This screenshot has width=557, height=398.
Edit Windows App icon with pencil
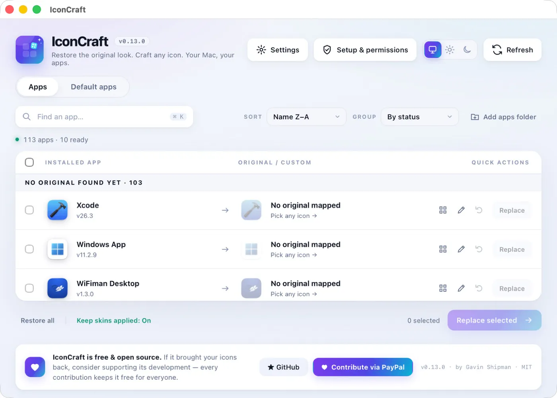(x=461, y=249)
